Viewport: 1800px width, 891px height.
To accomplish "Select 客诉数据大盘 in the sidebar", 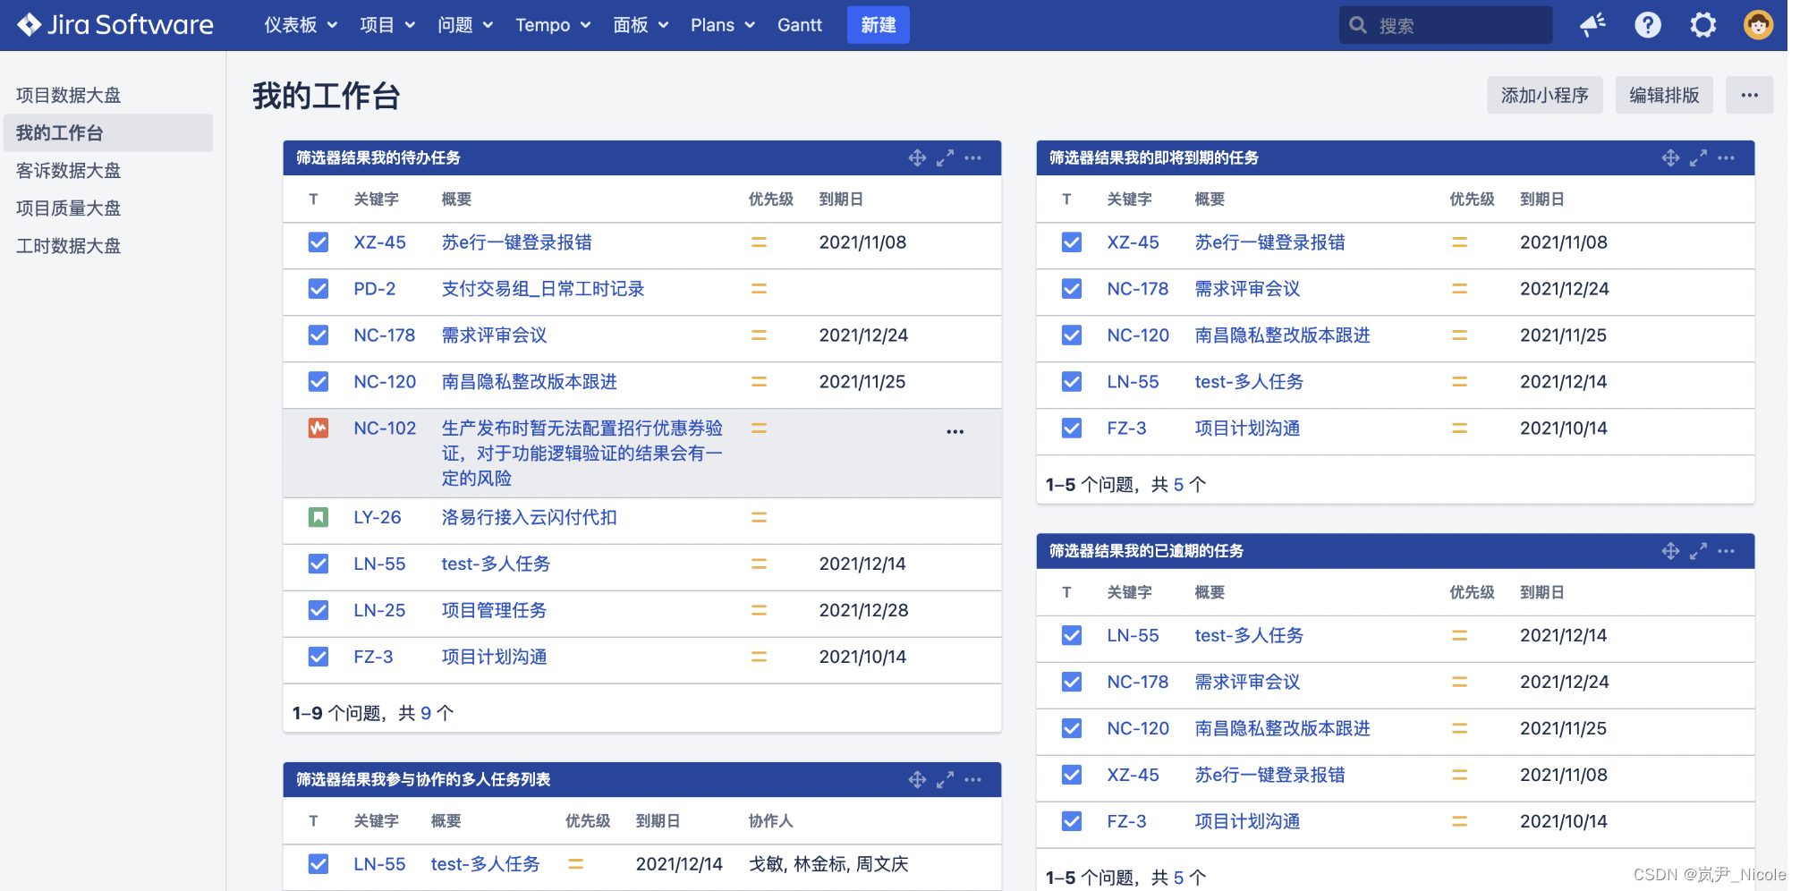I will tap(108, 171).
